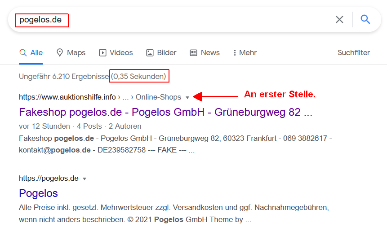
Task: Open the Pogelos result title link
Action: click(39, 193)
